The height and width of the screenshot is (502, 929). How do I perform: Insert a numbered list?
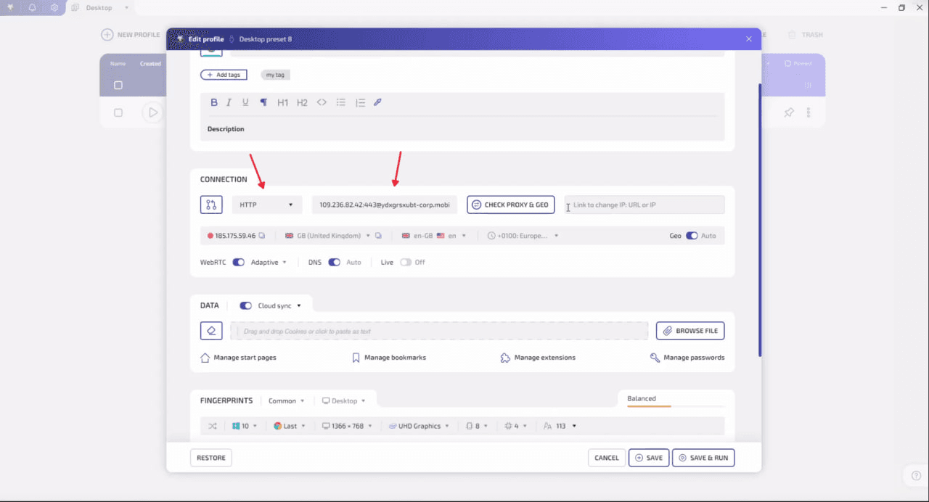pos(360,102)
